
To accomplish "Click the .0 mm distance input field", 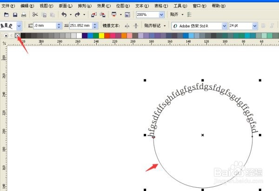I will [45, 26].
